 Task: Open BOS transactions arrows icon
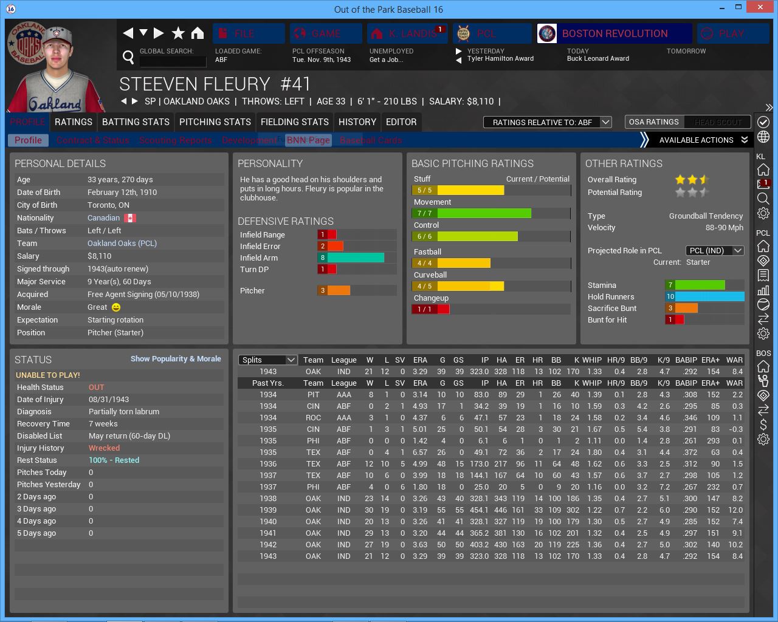763,410
